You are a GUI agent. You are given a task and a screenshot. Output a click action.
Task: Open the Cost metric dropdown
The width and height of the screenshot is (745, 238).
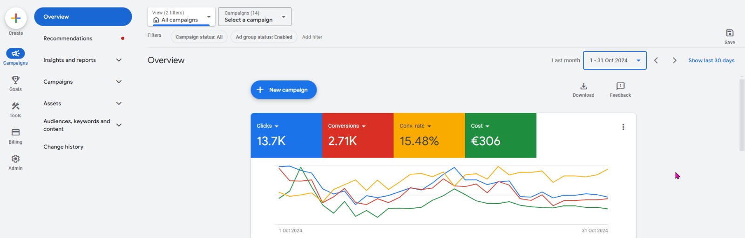click(x=480, y=126)
